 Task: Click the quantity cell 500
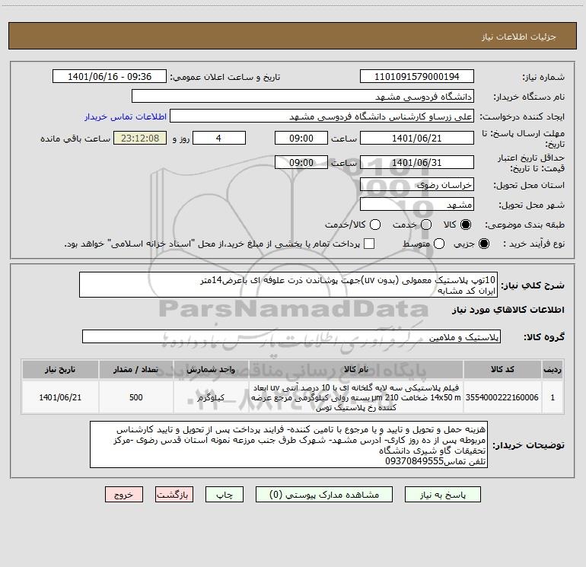tap(136, 397)
